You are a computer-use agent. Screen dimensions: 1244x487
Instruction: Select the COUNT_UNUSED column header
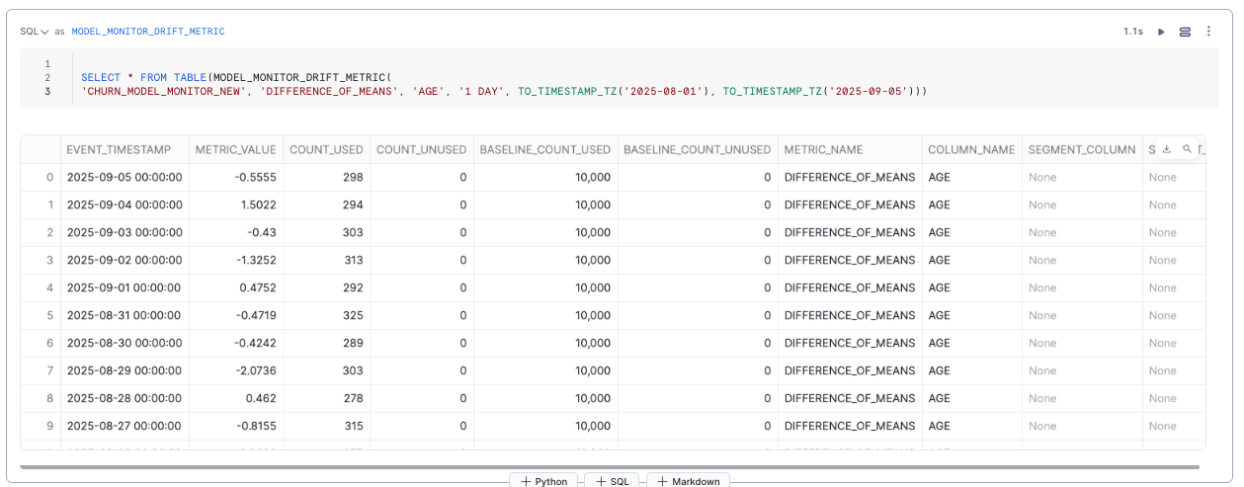click(422, 149)
